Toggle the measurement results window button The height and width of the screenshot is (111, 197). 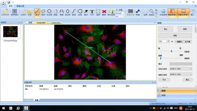[x=183, y=12]
